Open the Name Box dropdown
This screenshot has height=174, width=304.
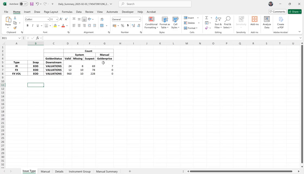point(19,38)
